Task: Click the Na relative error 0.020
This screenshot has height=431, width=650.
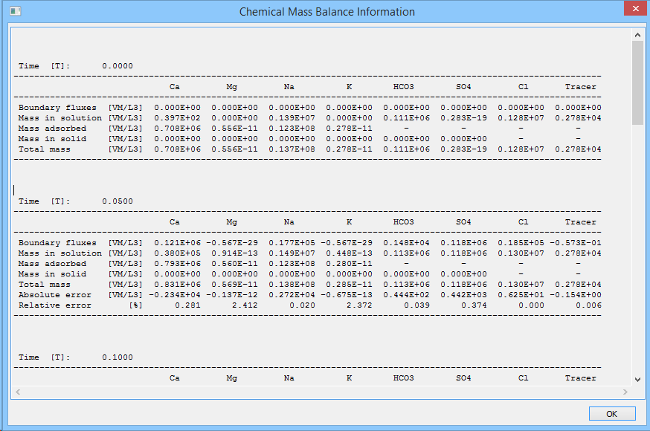Action: click(x=302, y=305)
